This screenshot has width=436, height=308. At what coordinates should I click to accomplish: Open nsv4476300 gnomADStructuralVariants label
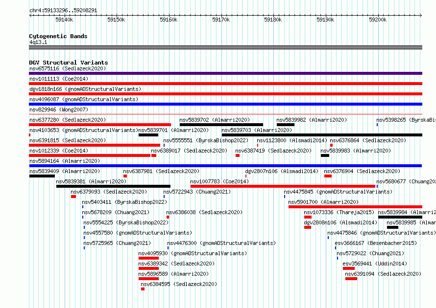click(x=221, y=243)
